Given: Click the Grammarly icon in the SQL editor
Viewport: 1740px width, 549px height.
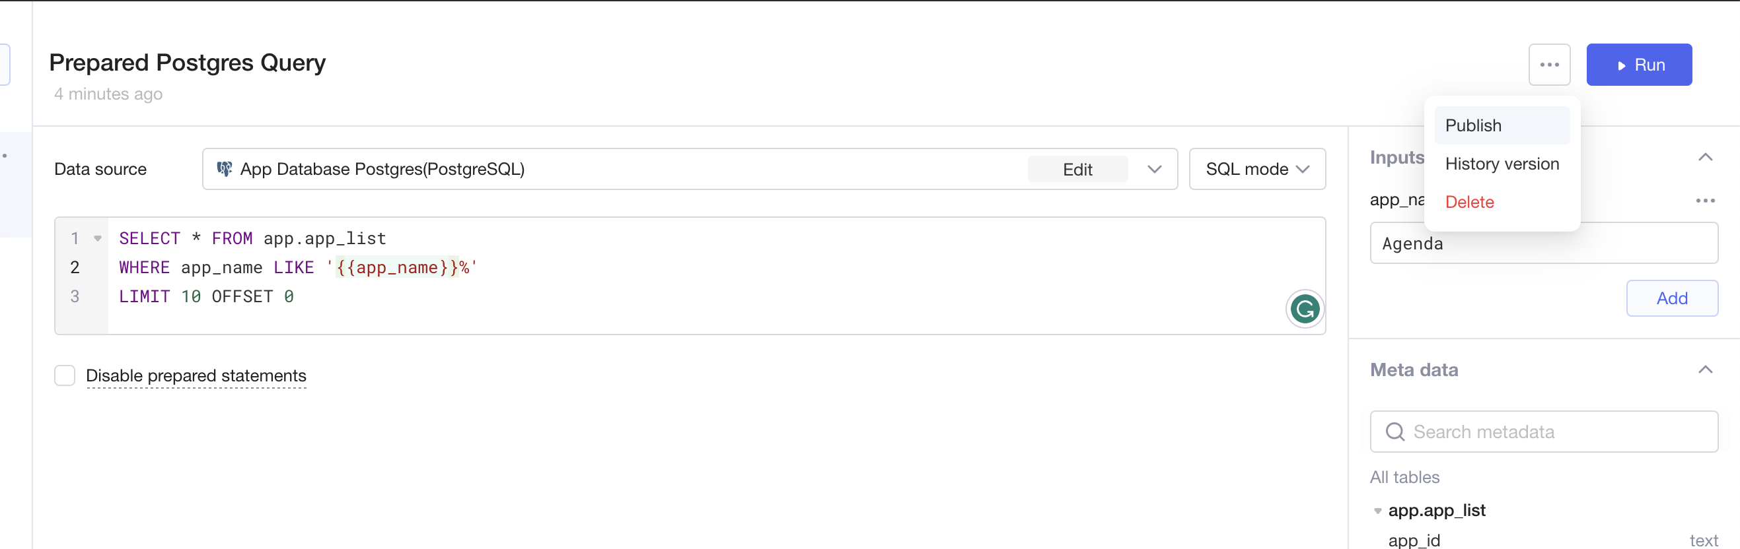Looking at the screenshot, I should pyautogui.click(x=1304, y=309).
